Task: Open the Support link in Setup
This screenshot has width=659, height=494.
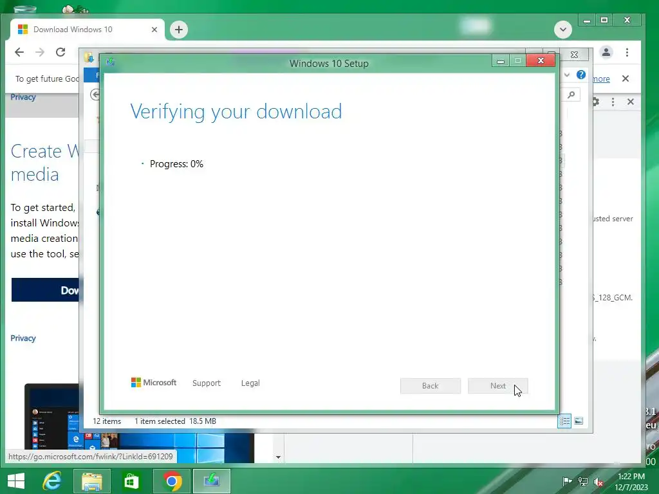Action: click(207, 383)
